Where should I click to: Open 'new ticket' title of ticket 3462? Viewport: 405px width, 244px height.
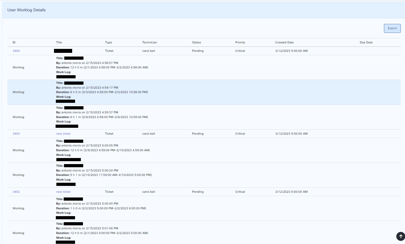[x=63, y=192]
